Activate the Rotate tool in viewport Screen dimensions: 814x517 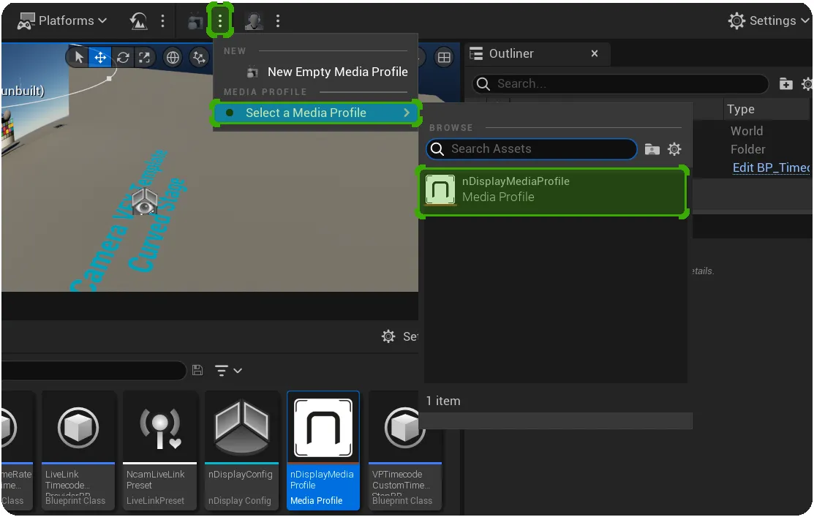[123, 57]
